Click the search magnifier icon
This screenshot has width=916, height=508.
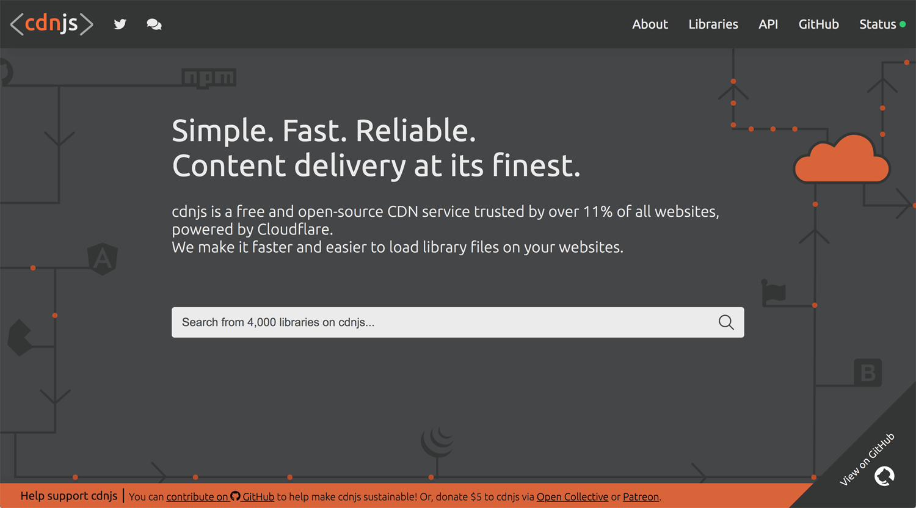[x=726, y=322]
